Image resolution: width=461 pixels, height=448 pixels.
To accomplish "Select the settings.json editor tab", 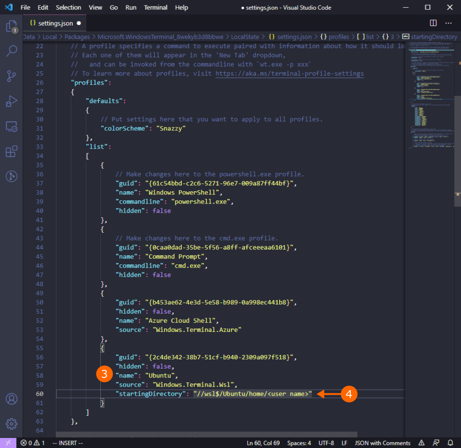I will pos(55,23).
